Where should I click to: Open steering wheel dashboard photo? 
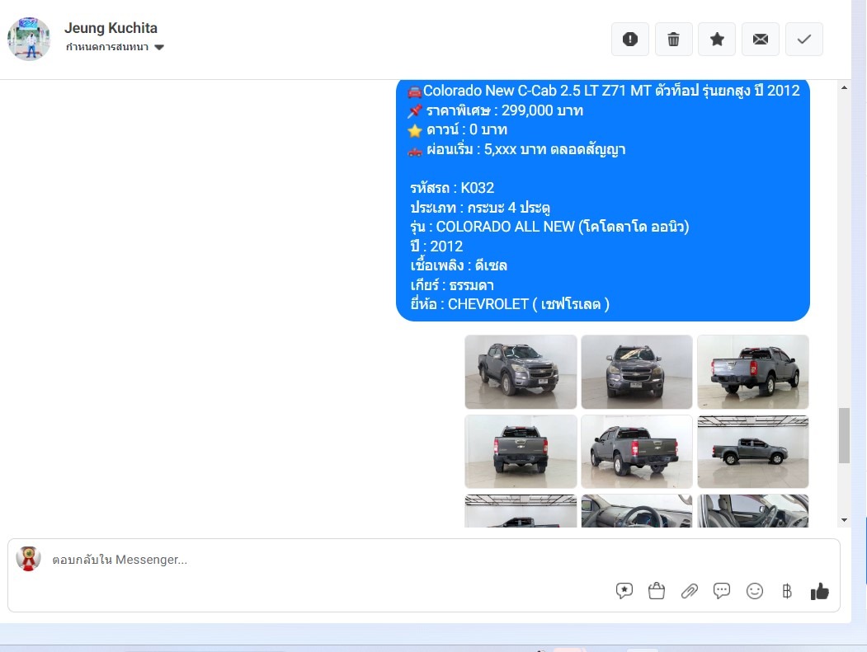(636, 510)
